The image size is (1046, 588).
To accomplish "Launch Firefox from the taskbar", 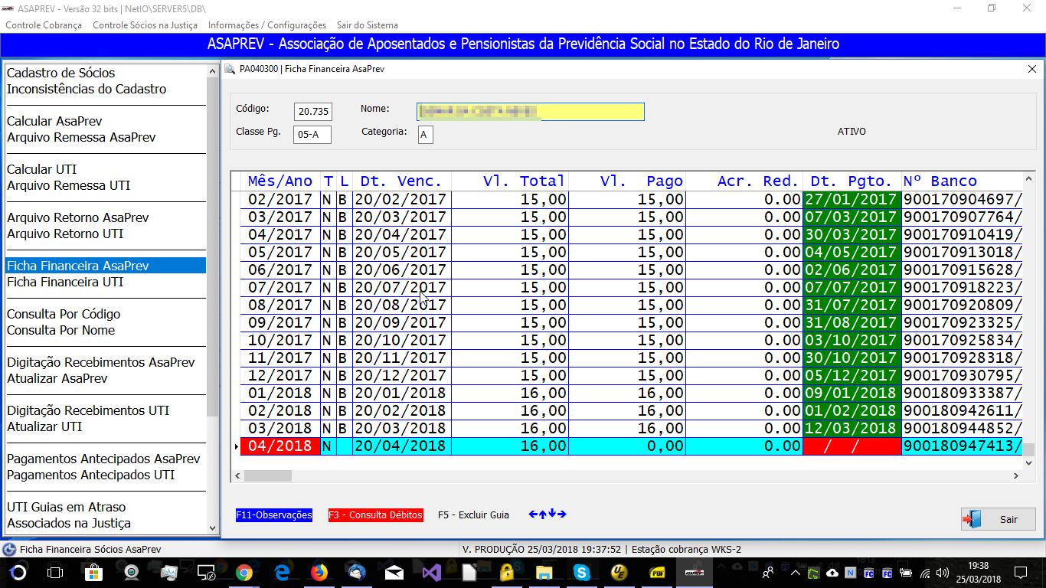I will pos(319,572).
